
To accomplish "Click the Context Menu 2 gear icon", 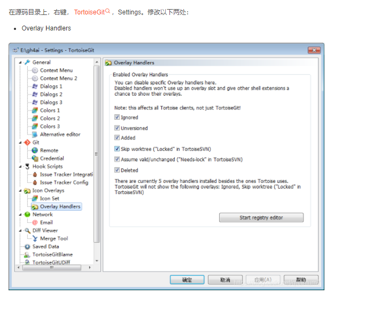I will [x=35, y=78].
